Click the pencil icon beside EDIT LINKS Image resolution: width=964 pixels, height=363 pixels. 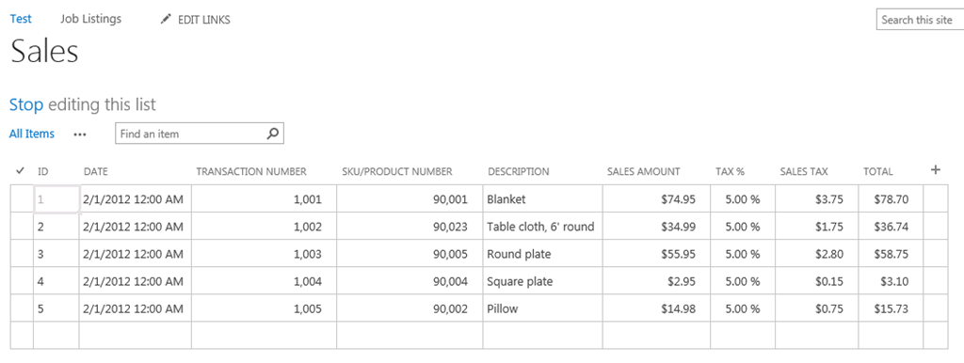[165, 20]
